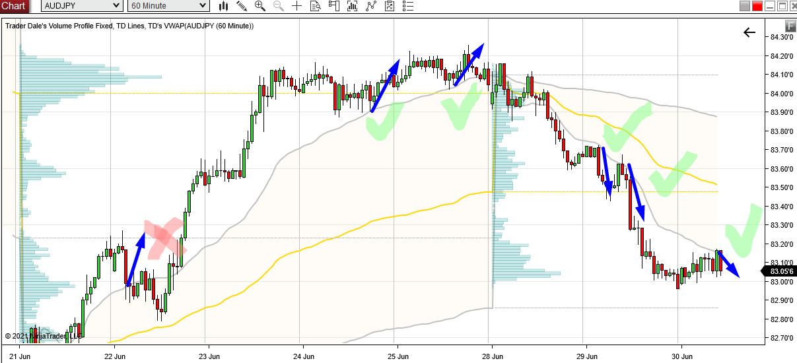Open the drawing tools pencil icon
Image resolution: width=797 pixels, height=363 pixels.
pos(242,6)
